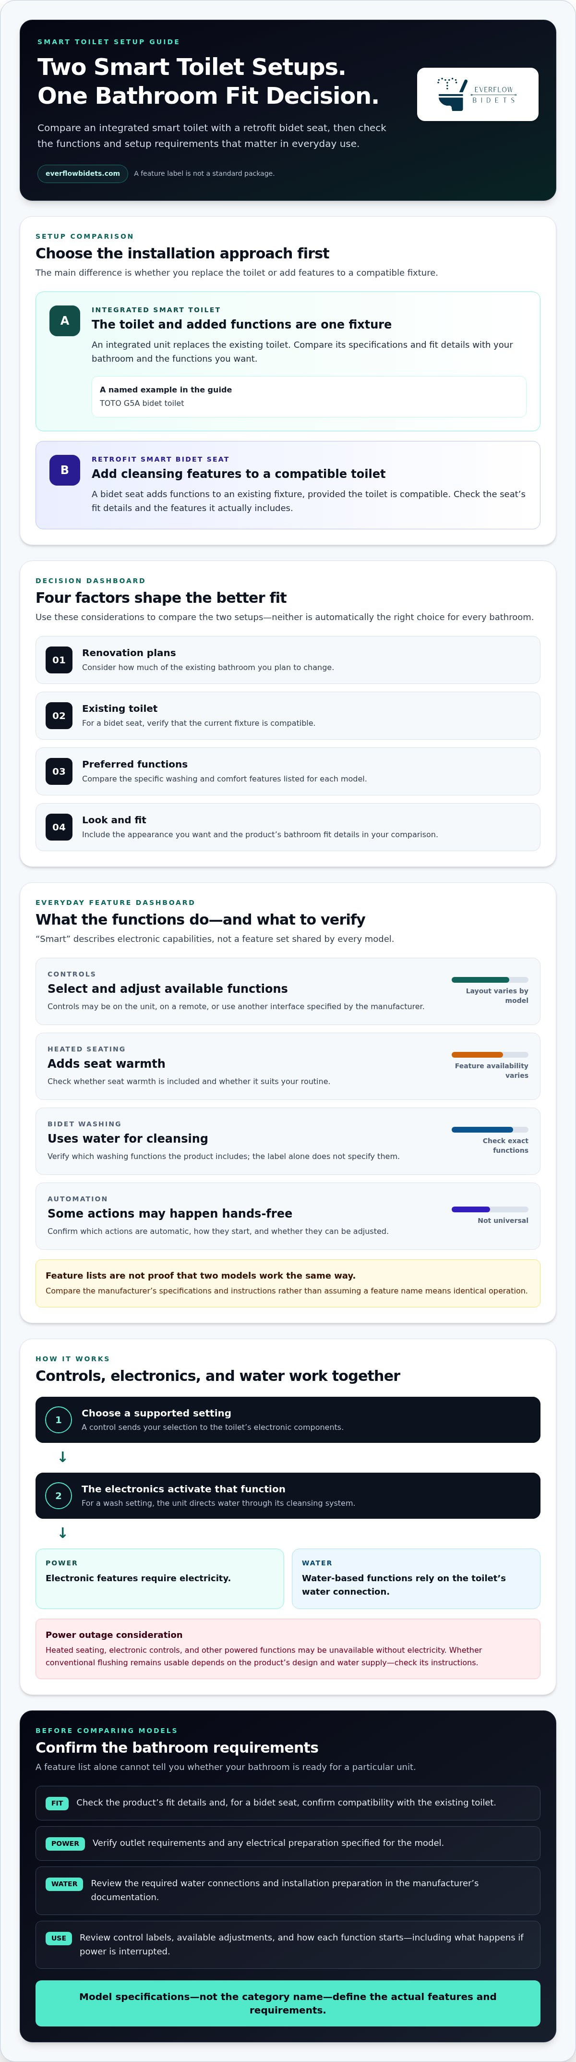The height and width of the screenshot is (2062, 576).
Task: Click step 1 circle Choose a supported setting
Action: pyautogui.click(x=59, y=1419)
